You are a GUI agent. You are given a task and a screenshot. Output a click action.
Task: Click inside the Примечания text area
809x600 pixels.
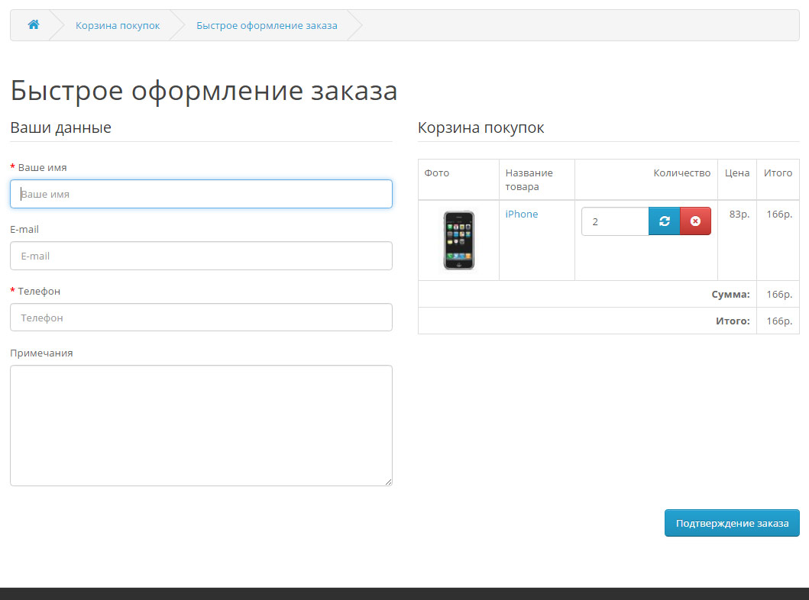[x=201, y=425]
